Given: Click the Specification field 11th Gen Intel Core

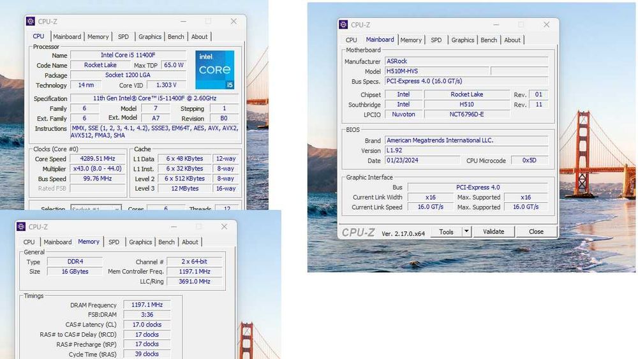Looking at the screenshot, I should click(x=154, y=98).
